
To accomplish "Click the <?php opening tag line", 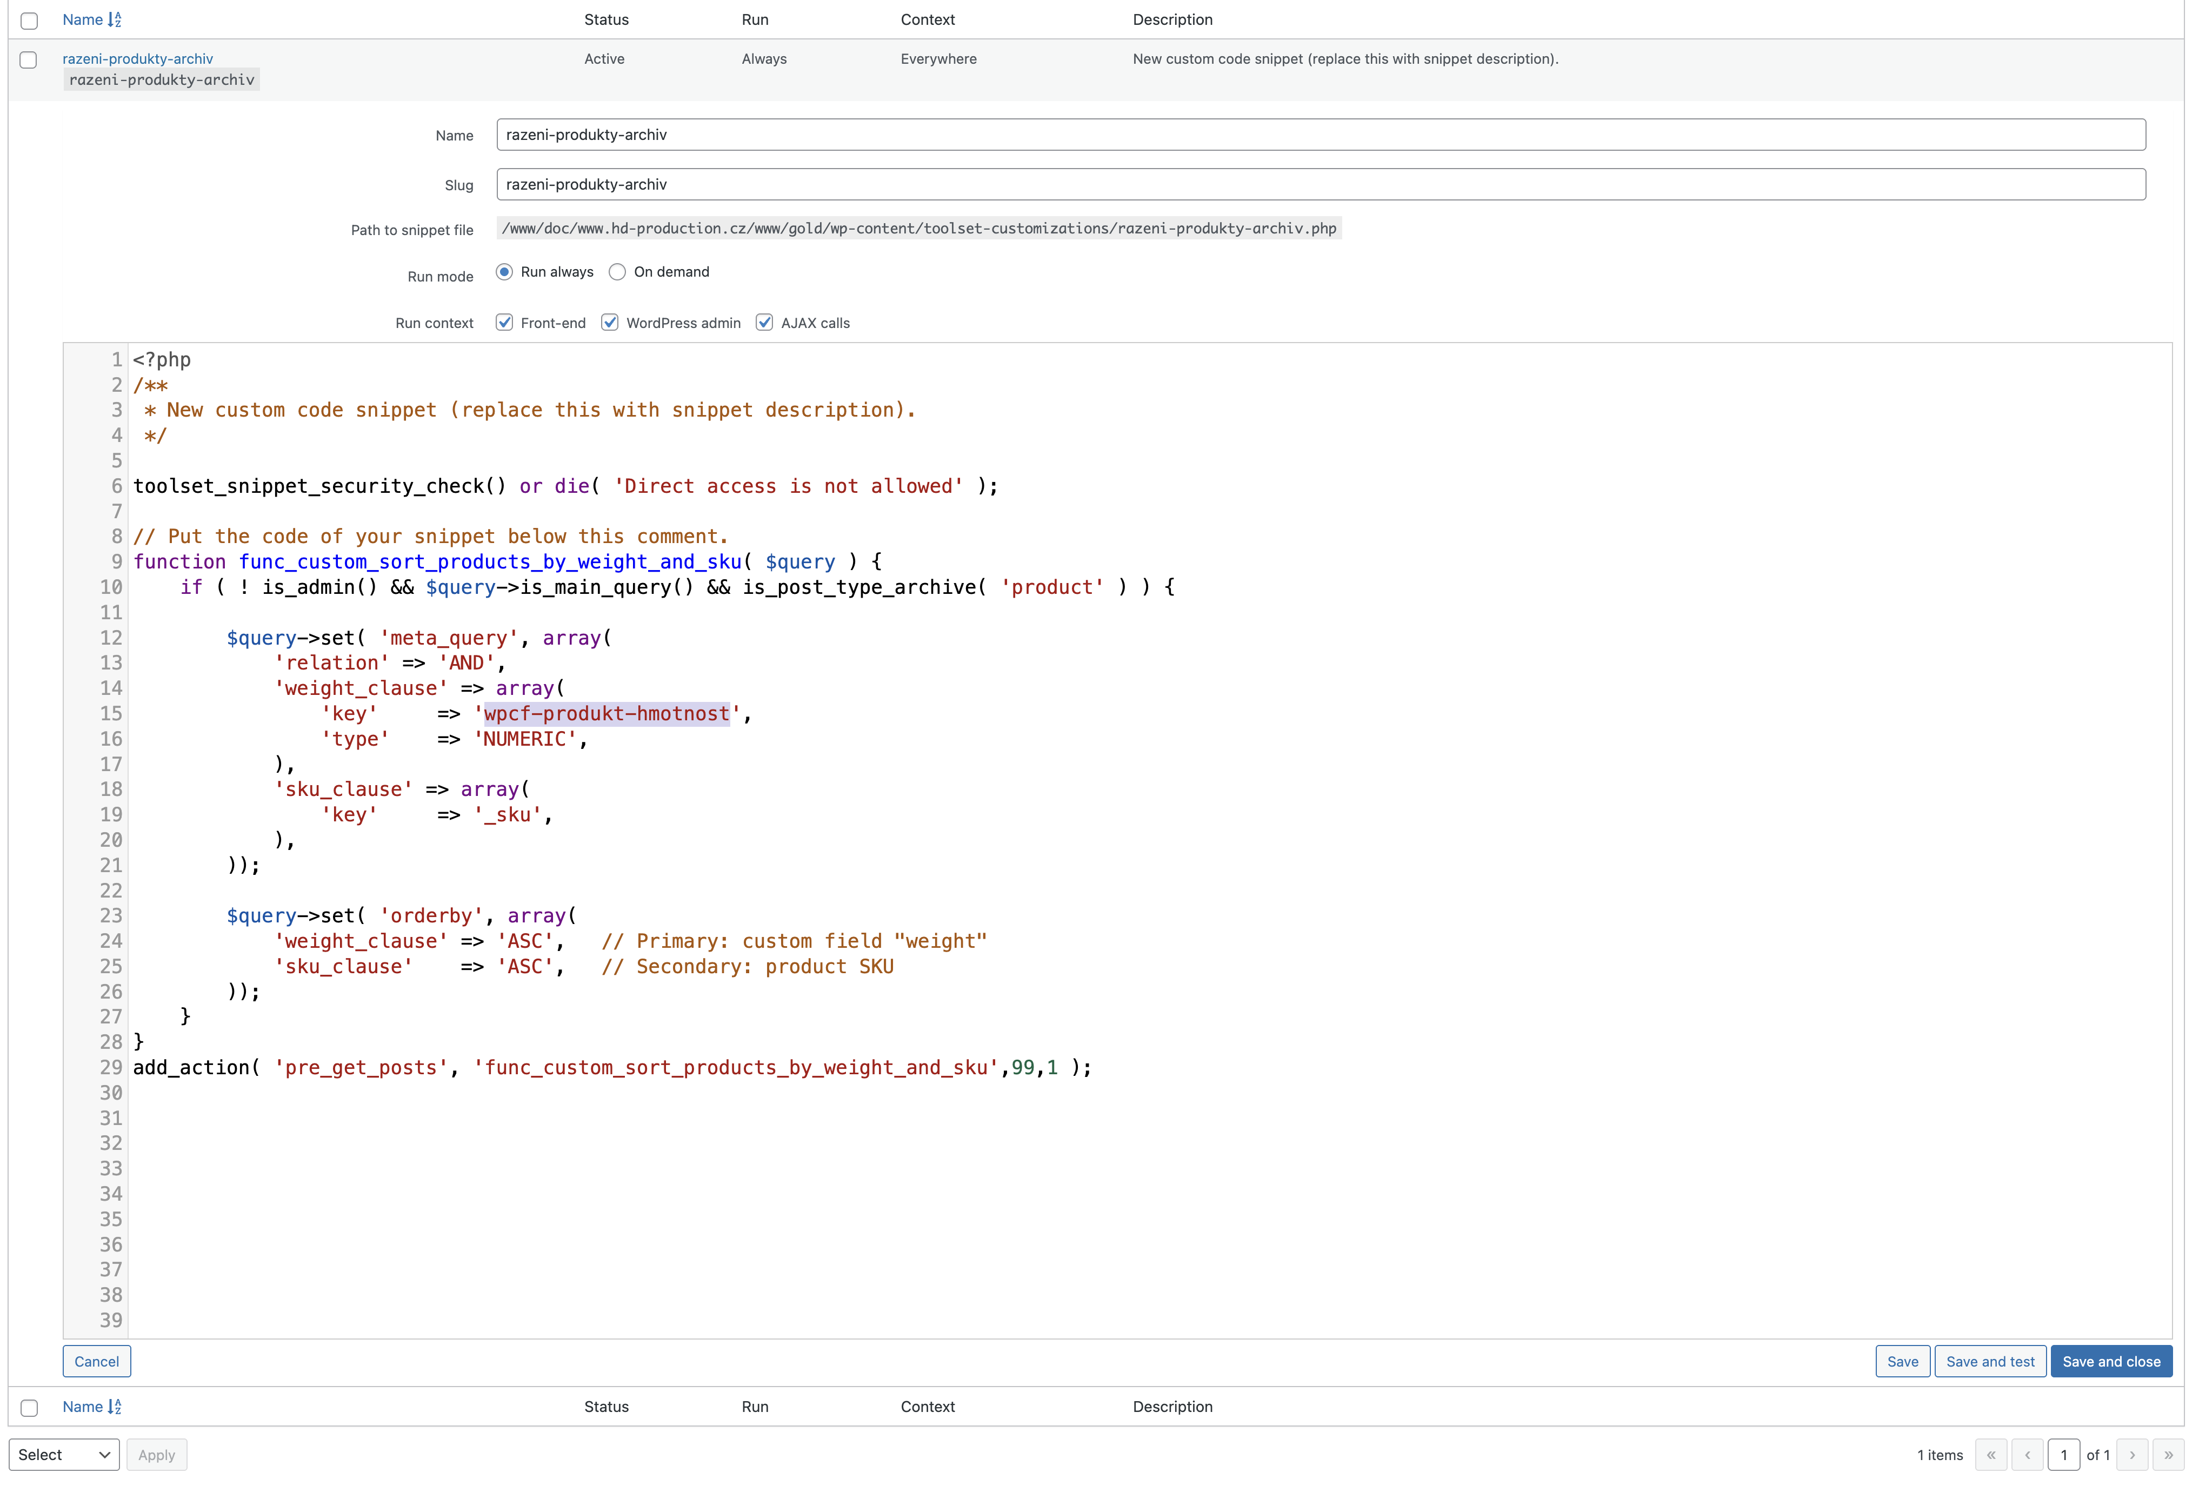I will (162, 359).
